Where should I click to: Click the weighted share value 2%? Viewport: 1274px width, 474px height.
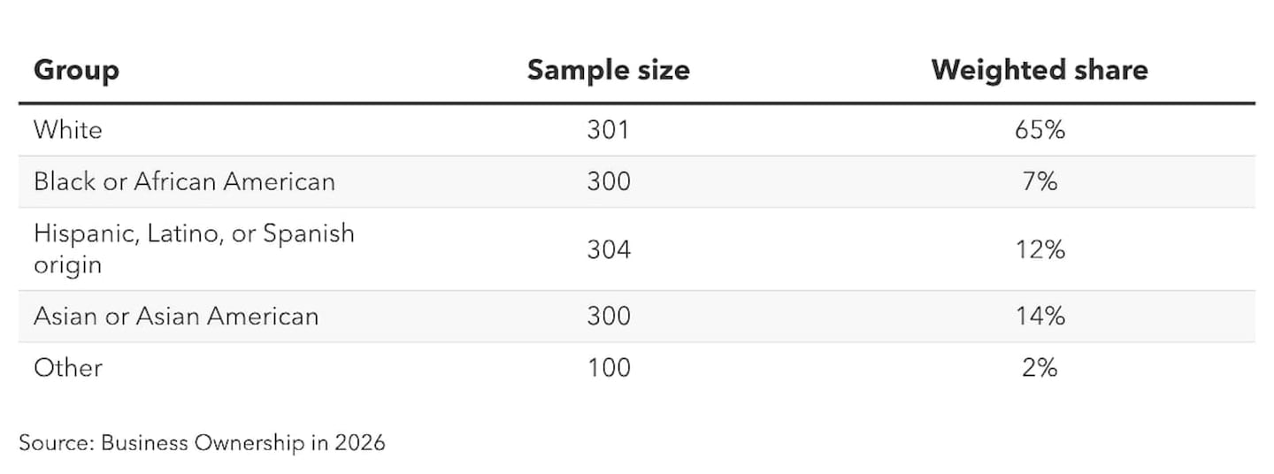coord(1040,367)
